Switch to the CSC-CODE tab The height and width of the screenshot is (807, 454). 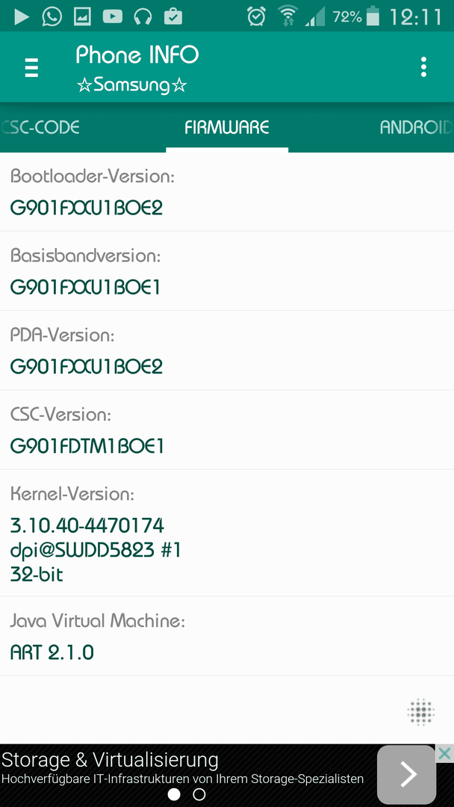[40, 127]
